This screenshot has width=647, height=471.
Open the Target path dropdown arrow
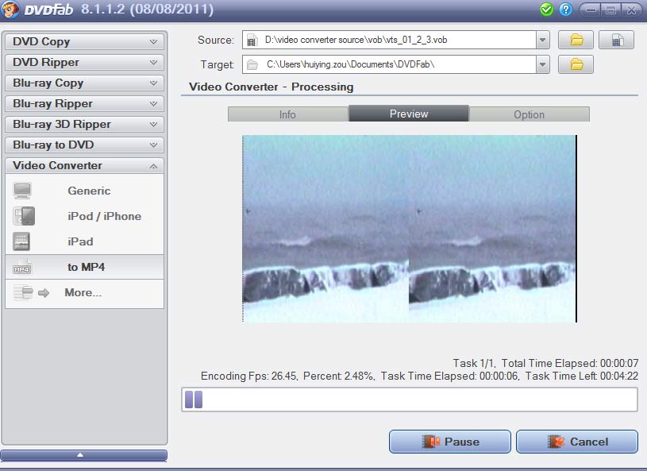542,64
